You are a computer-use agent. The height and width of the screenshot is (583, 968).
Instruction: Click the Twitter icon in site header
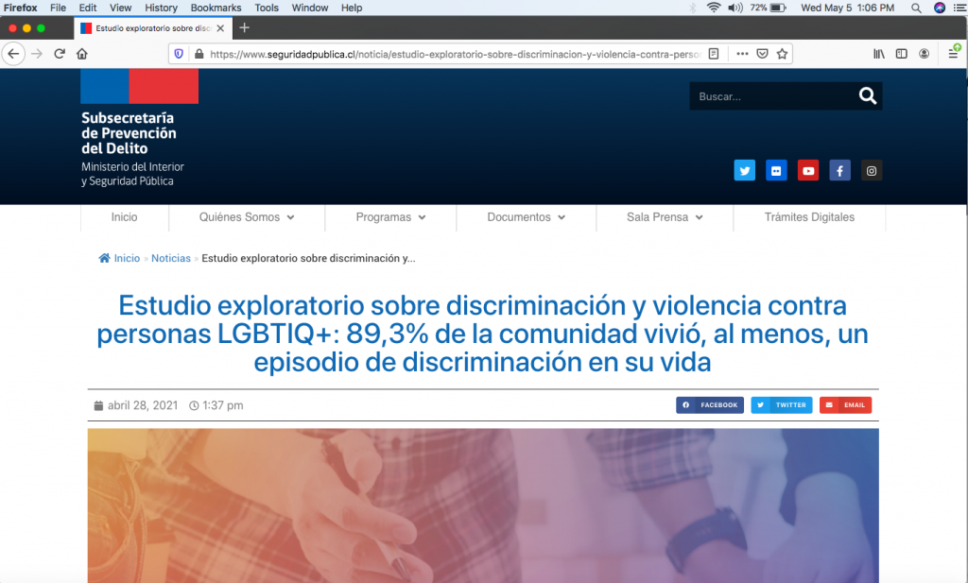click(745, 171)
